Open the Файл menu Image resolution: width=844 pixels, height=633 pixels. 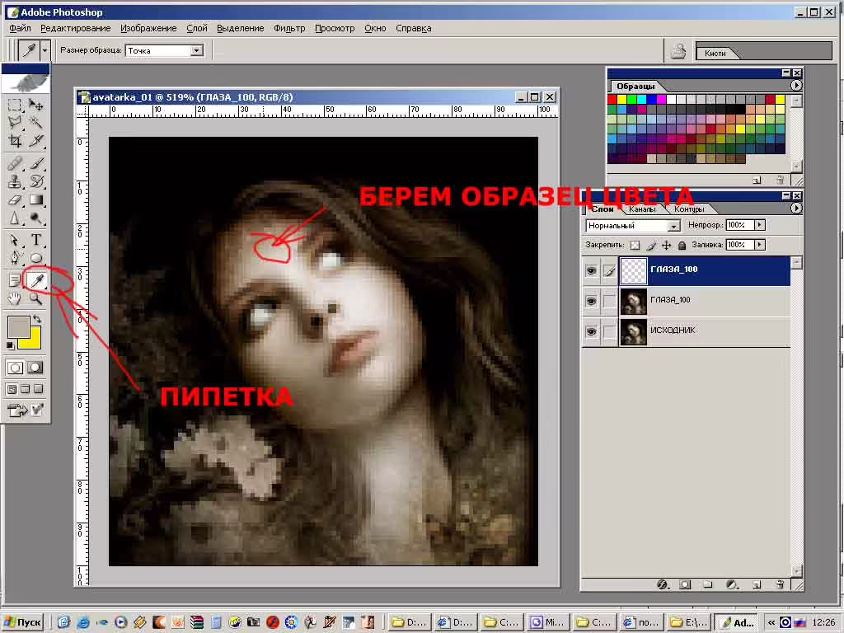[x=20, y=28]
